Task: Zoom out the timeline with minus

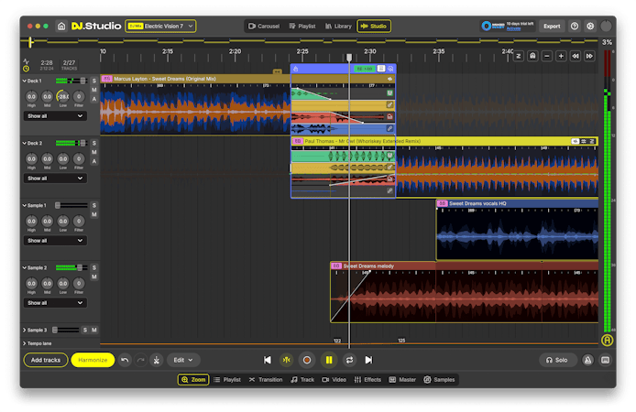Action: [547, 56]
